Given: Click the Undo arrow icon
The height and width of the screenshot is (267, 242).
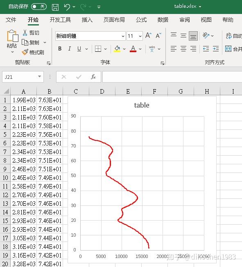Looking at the screenshot, I should click(67, 7).
